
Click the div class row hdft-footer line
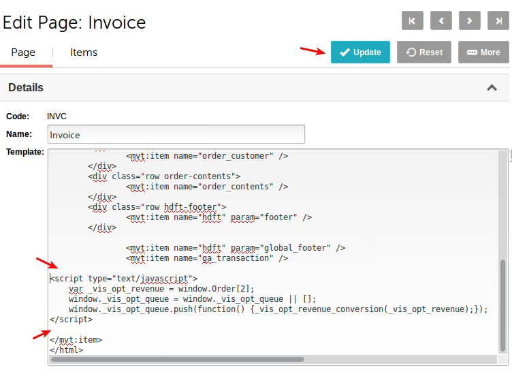pos(157,207)
